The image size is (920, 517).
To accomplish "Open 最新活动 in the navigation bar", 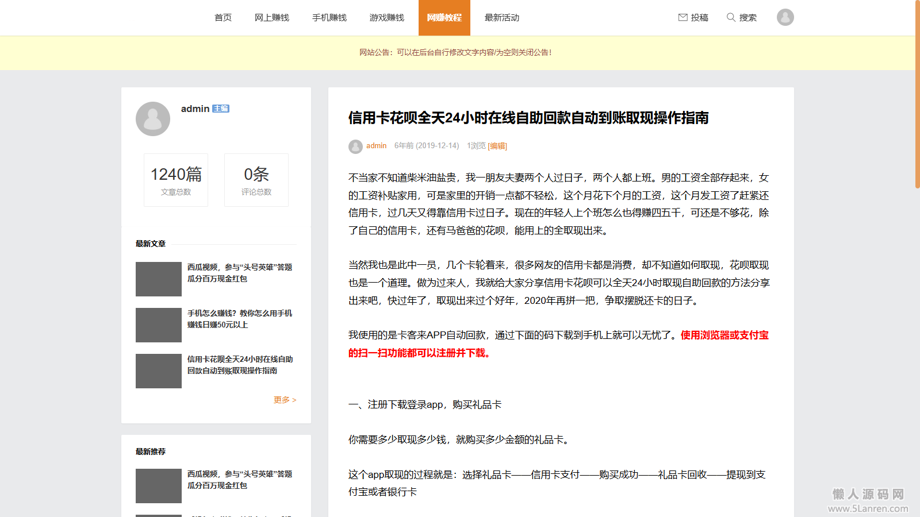I will (x=502, y=18).
